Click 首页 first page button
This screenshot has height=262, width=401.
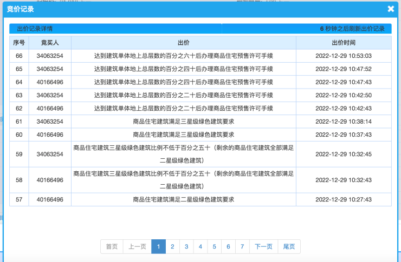point(112,247)
